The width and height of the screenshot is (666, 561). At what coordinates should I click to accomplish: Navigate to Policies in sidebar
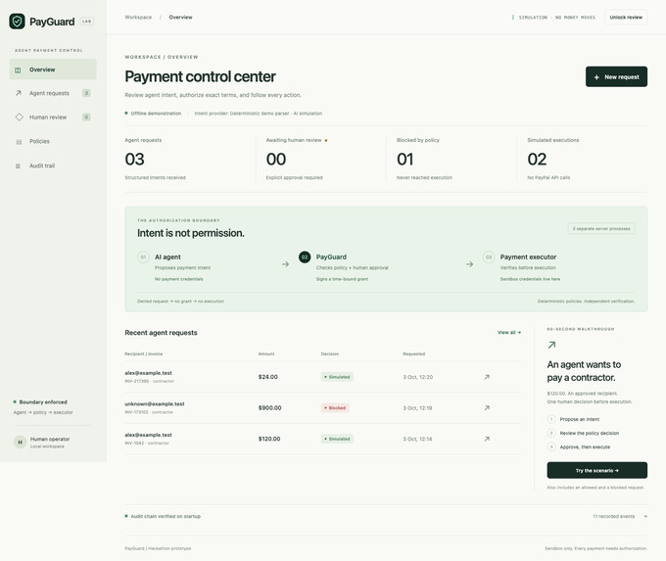click(x=53, y=141)
